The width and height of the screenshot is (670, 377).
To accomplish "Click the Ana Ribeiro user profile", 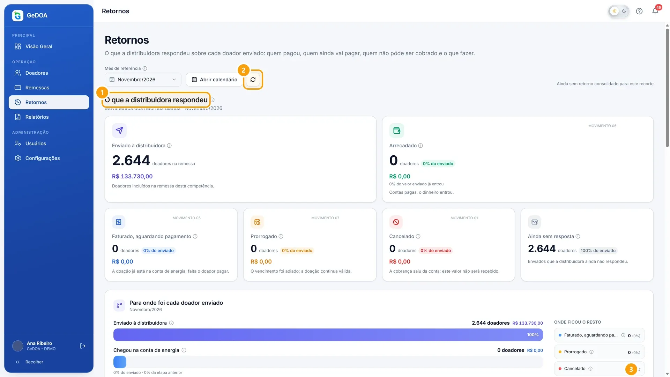I will click(41, 346).
